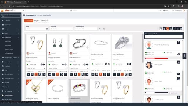Focus the Customer WO# filter input
The height and width of the screenshot is (106, 188).
[x=86, y=29]
